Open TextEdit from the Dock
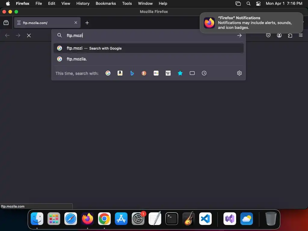The width and height of the screenshot is (308, 231). pos(155,219)
